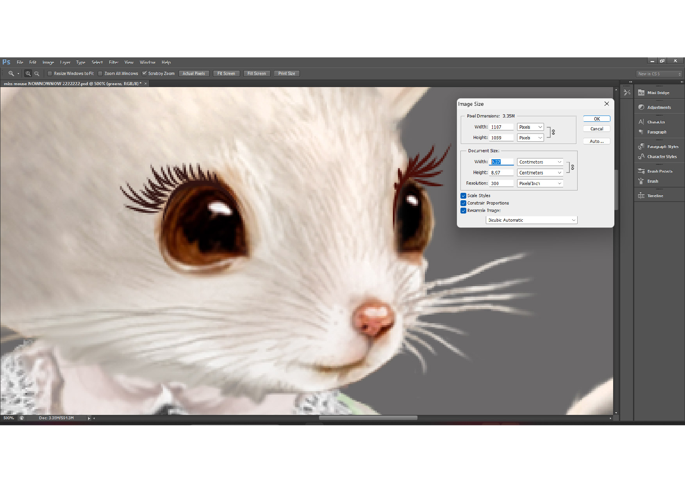685x484 pixels.
Task: Expand the narrow tool presets dock arrows
Action: (630, 82)
